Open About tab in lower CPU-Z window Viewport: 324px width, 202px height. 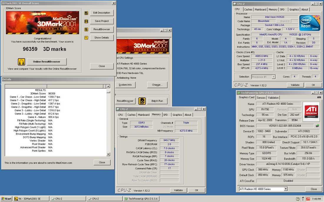coord(188,115)
